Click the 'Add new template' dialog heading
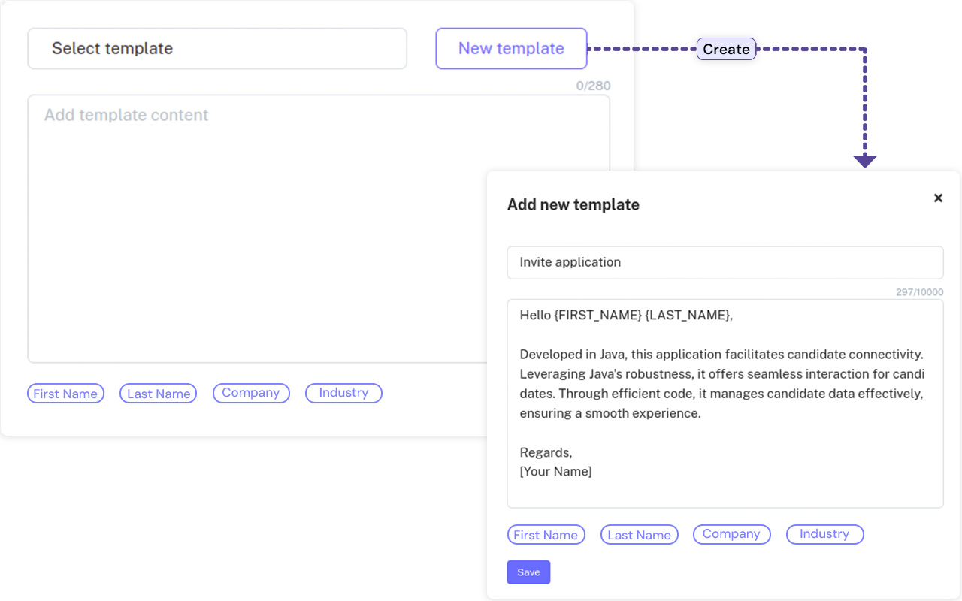 [x=573, y=204]
